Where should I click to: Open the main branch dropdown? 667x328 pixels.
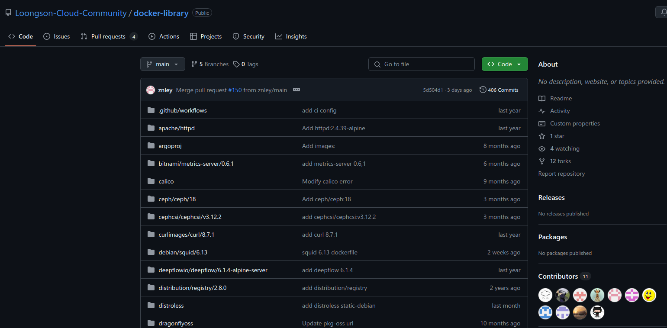(x=163, y=64)
